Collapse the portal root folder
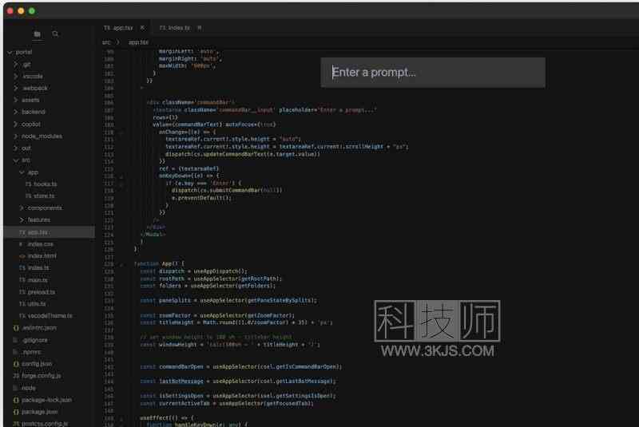Viewport: 639px width, 427px height. (10, 52)
